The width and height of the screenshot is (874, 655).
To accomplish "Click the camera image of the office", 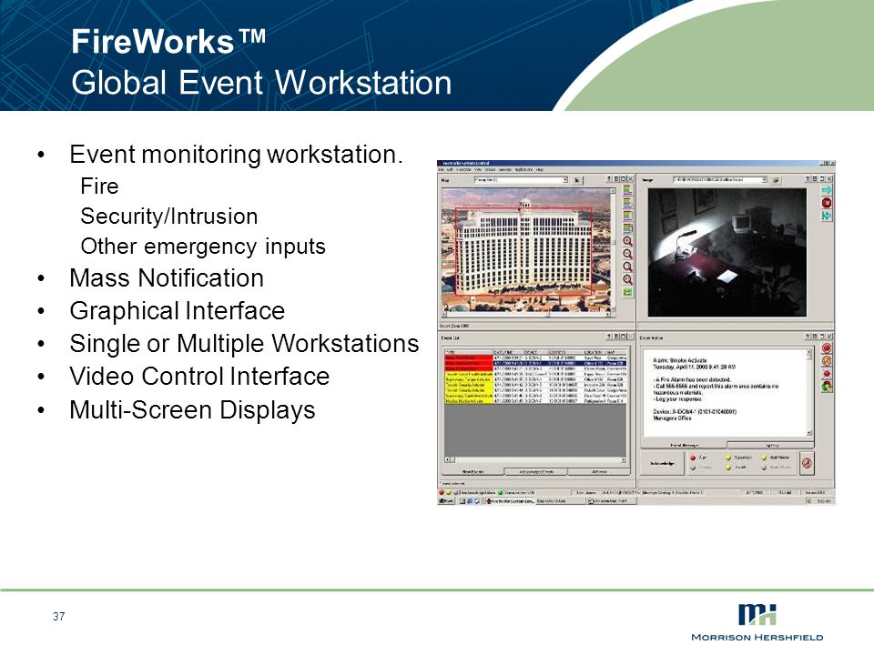I will point(727,252).
